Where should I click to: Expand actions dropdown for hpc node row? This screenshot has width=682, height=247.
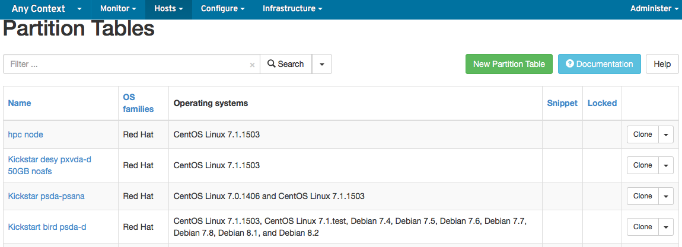point(666,134)
